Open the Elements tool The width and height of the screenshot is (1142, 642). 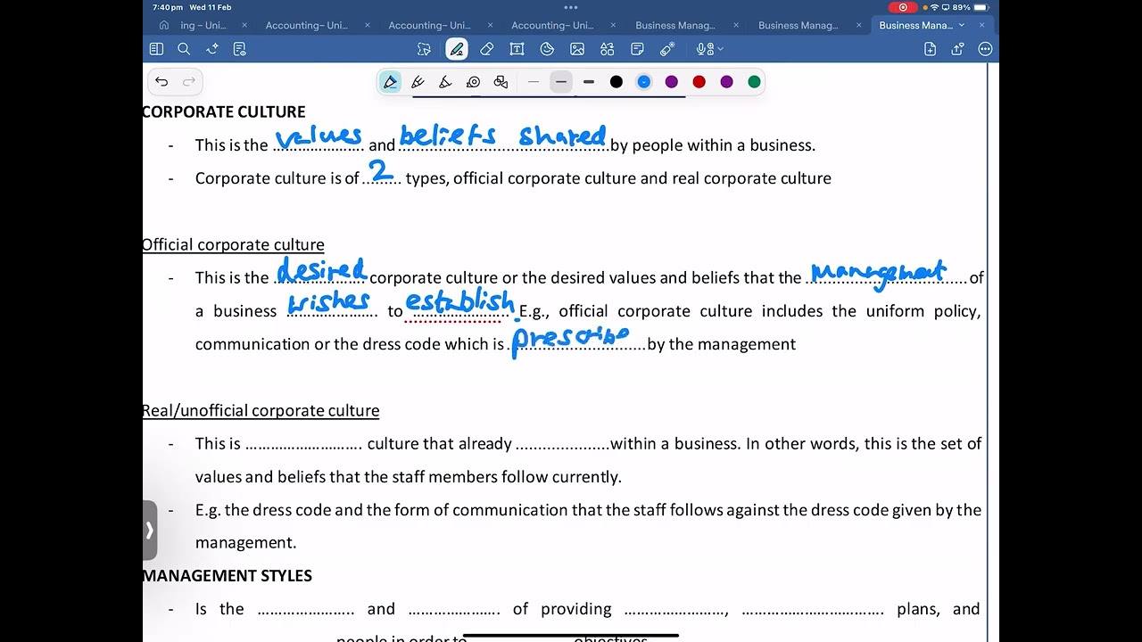[x=607, y=49]
